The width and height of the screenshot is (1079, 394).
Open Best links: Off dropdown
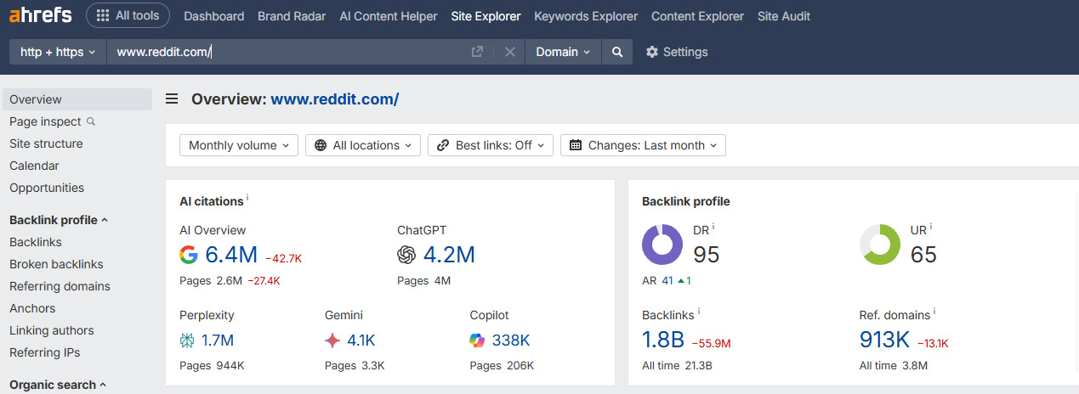[491, 145]
